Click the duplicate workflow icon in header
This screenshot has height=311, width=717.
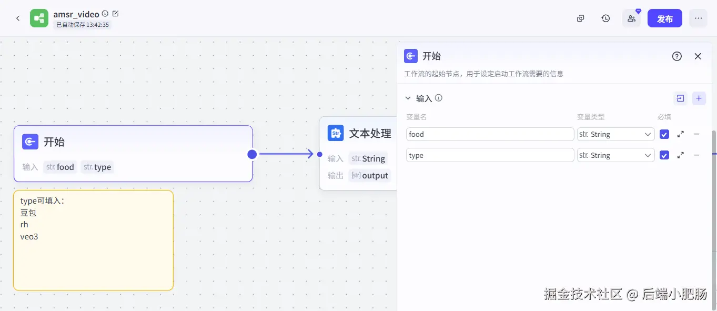click(580, 18)
